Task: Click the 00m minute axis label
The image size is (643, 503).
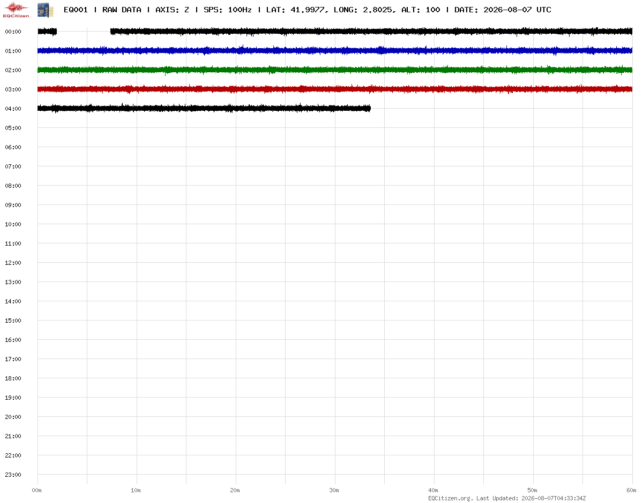Action: point(37,490)
